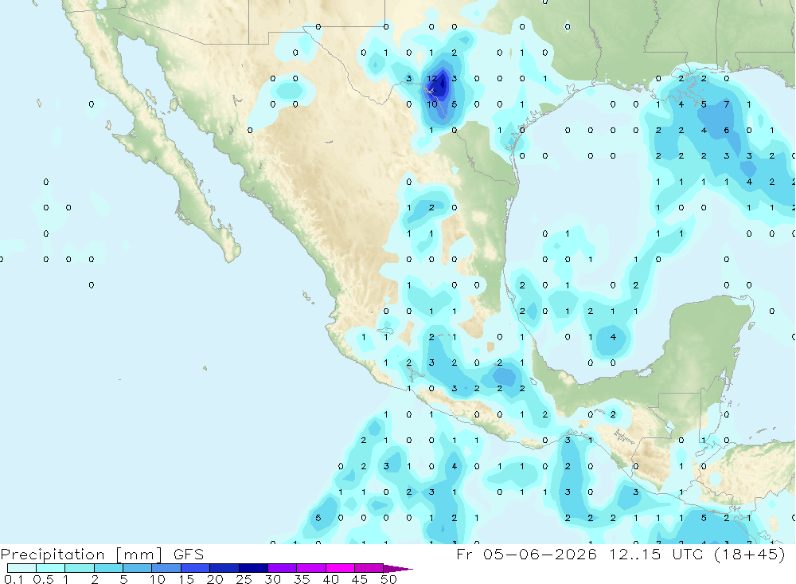Click the "35" legend scale label

(302, 579)
